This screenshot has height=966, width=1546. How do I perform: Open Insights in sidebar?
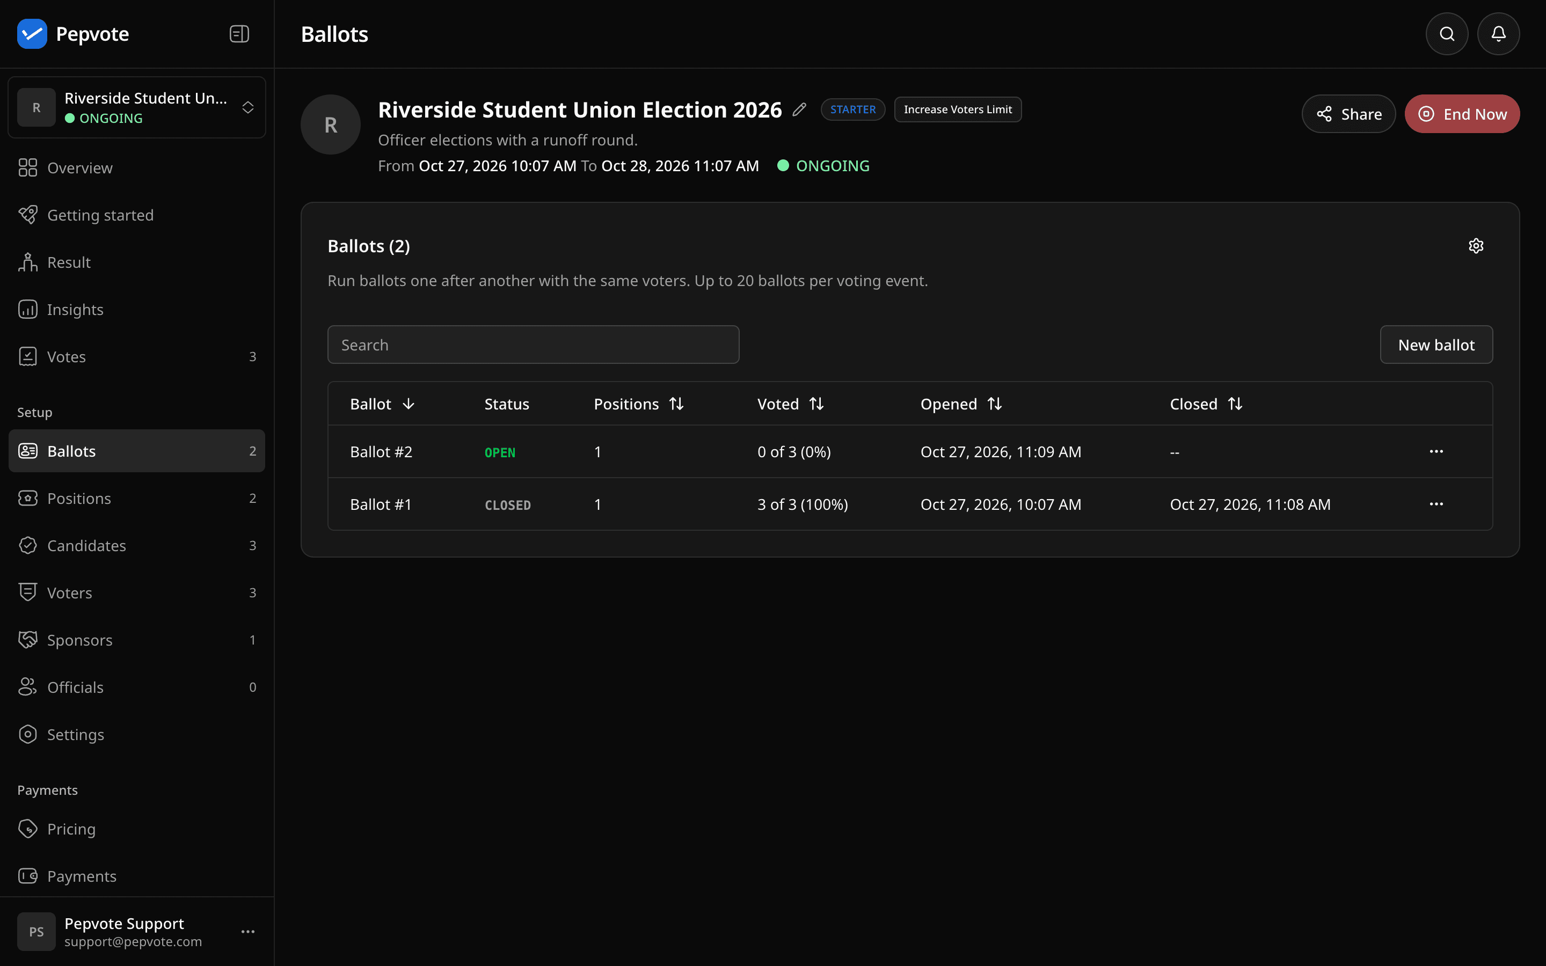point(137,309)
